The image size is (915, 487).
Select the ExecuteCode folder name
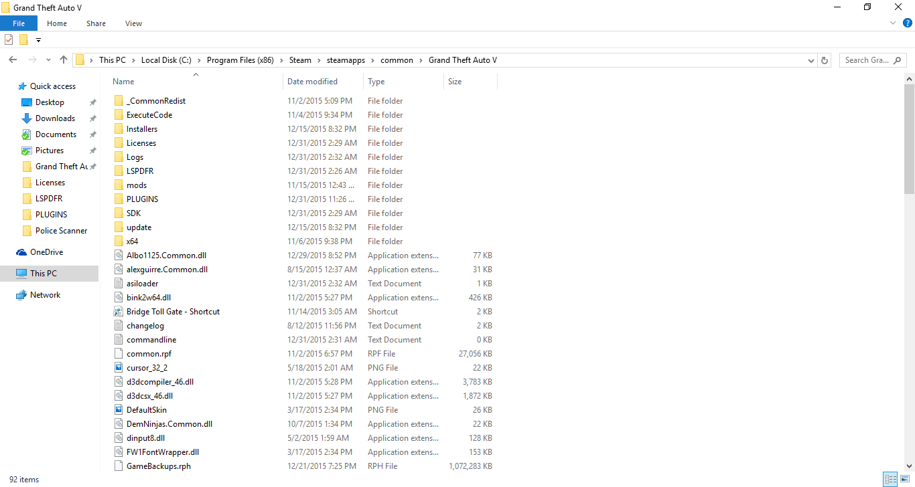(x=149, y=115)
